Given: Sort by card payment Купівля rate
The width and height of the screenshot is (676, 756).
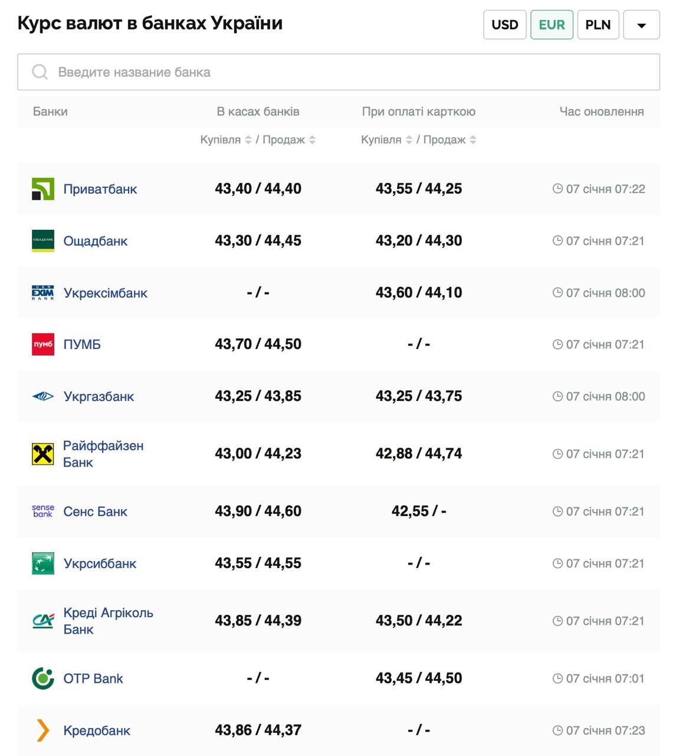Looking at the screenshot, I should pyautogui.click(x=409, y=140).
